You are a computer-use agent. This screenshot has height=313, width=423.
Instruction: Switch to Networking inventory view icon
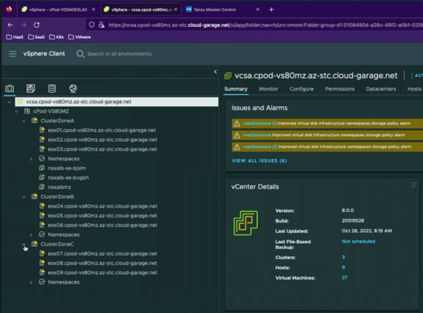tap(73, 88)
